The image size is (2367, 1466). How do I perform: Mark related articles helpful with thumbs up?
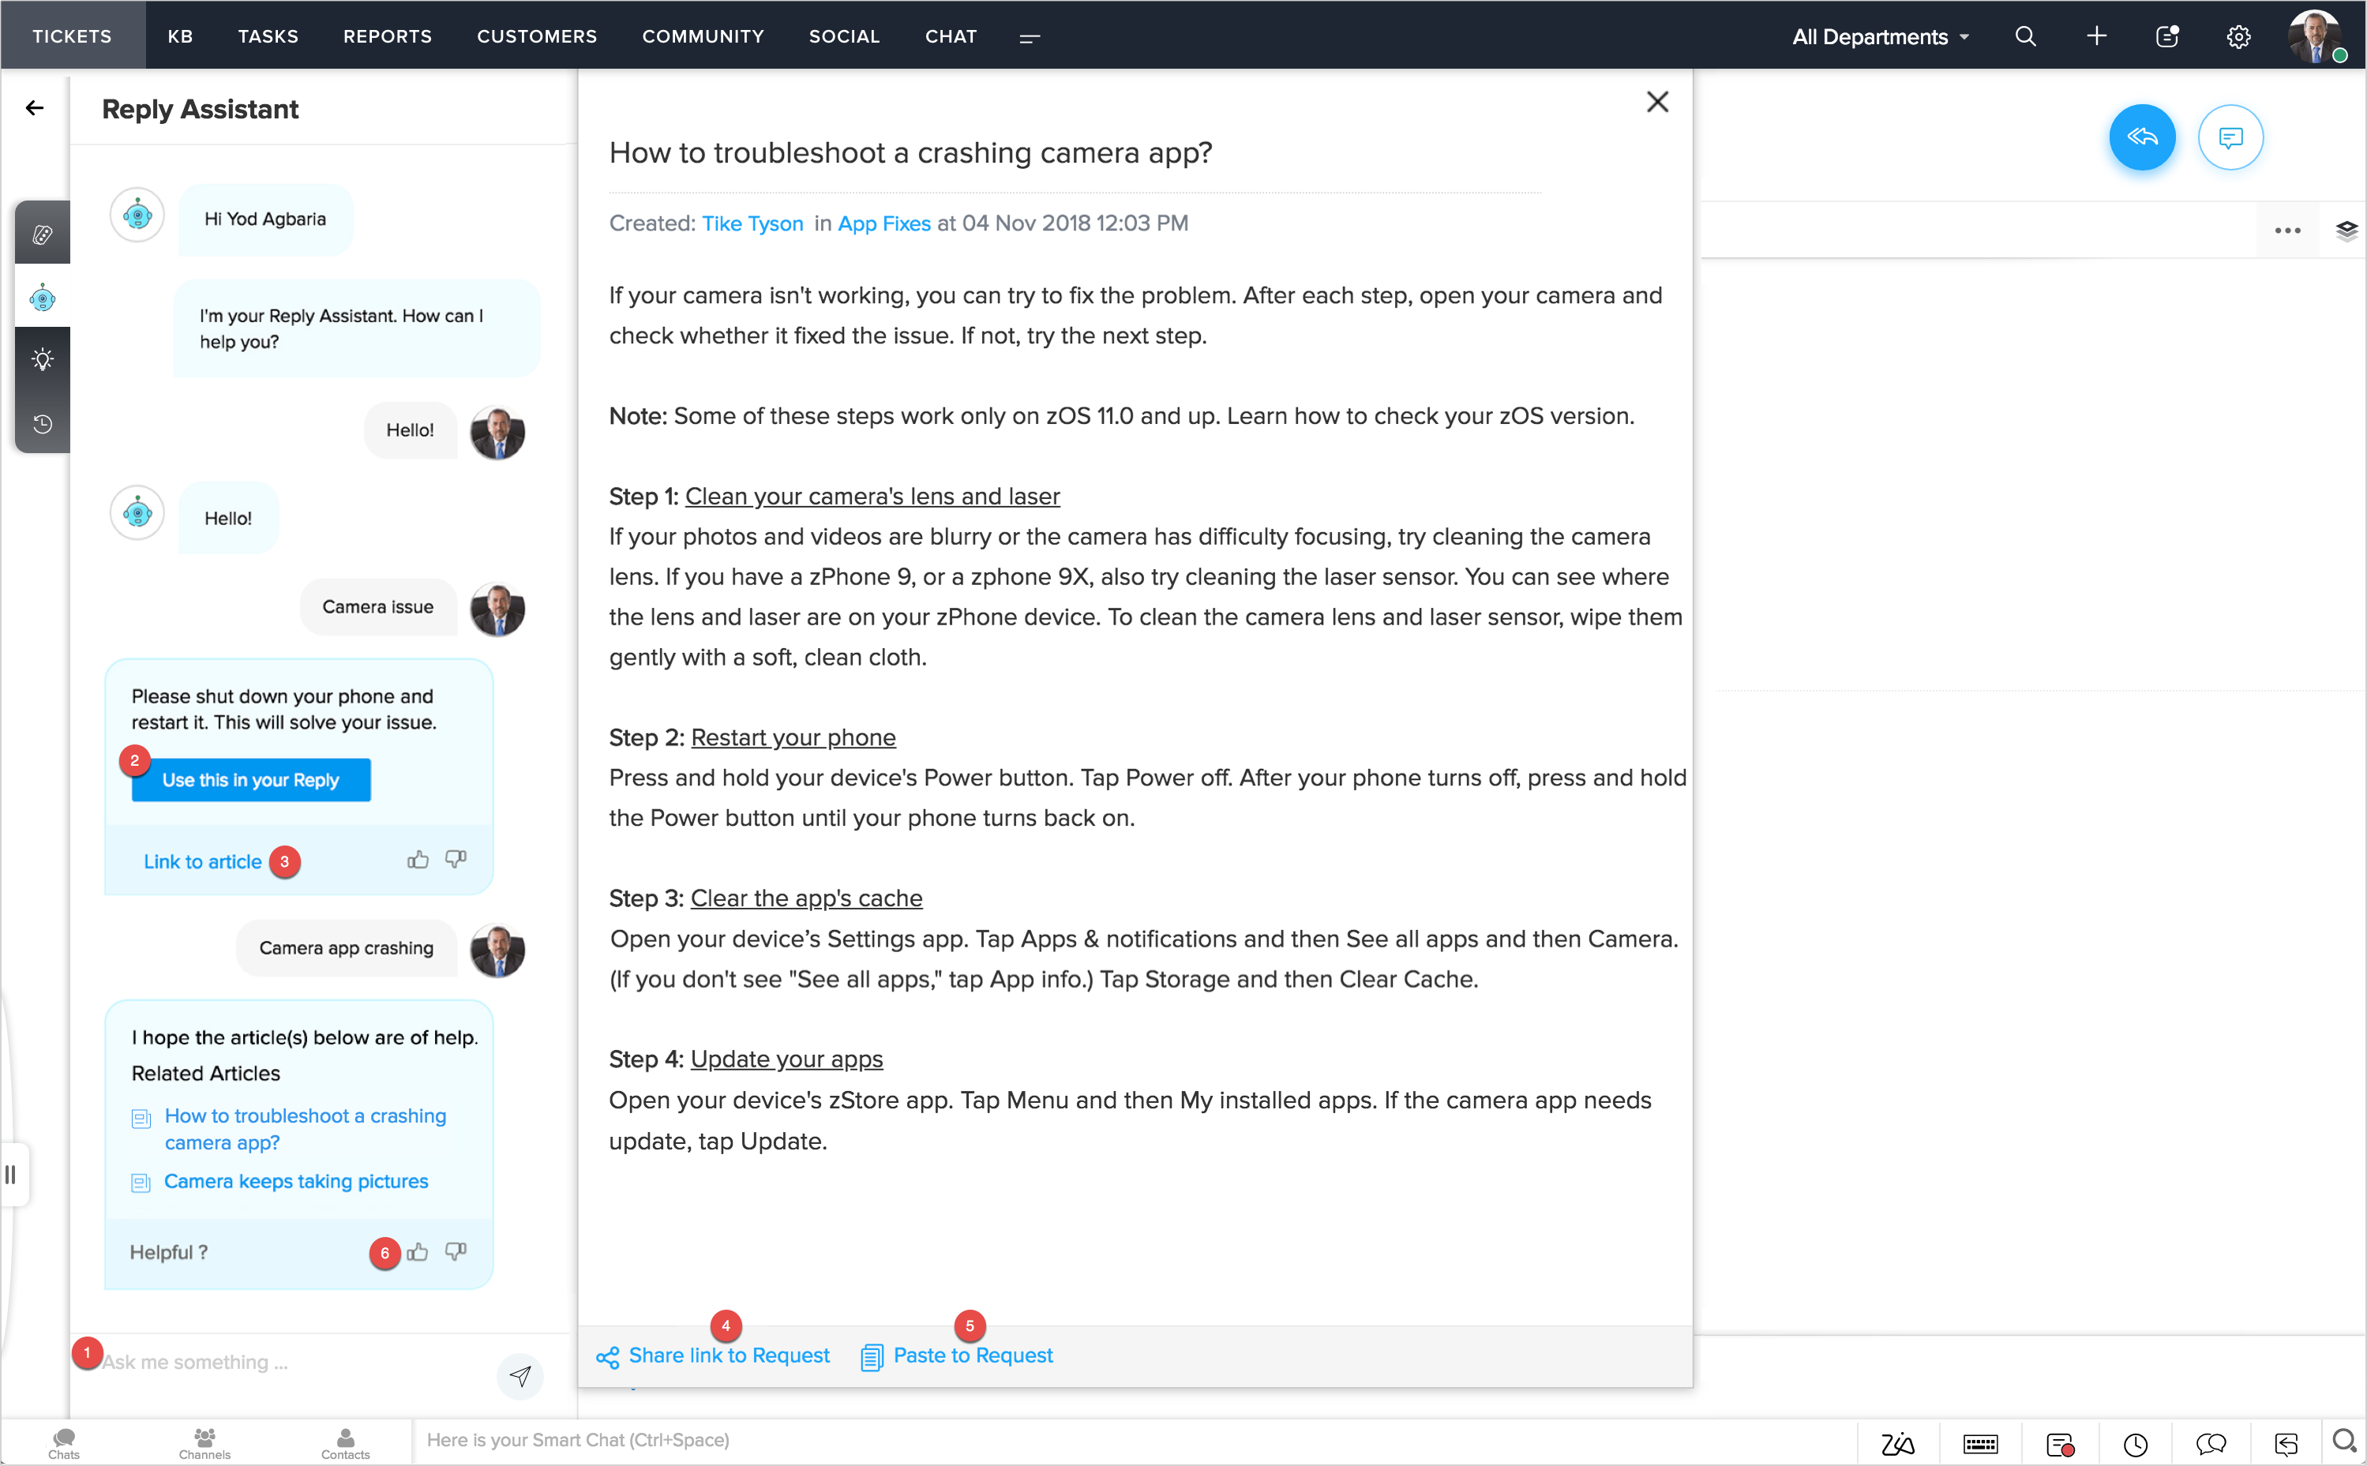[x=418, y=1252]
